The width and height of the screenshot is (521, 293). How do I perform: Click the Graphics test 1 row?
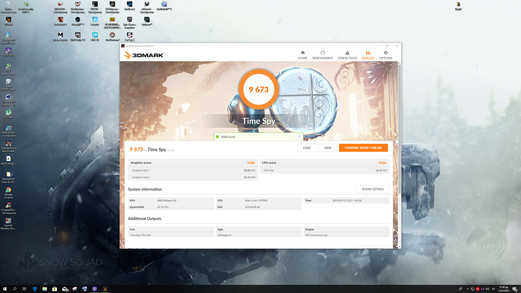(x=193, y=171)
